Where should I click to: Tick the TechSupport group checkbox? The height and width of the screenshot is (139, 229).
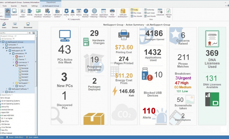[x=17, y=83]
